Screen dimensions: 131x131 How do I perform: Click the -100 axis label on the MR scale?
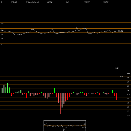click(x=128, y=116)
